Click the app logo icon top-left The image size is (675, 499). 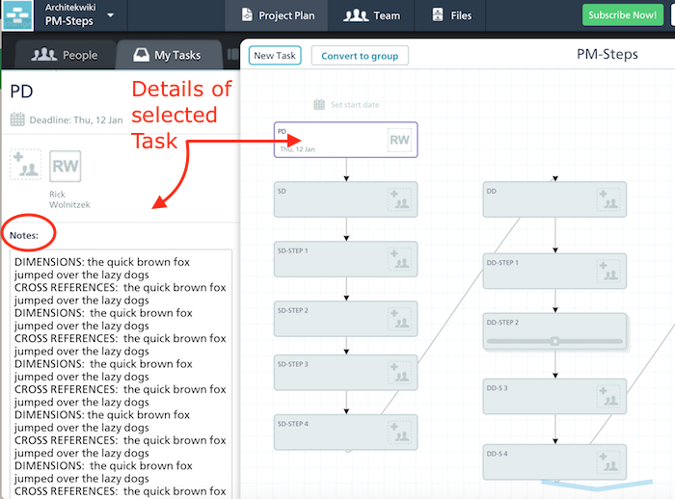pos(17,16)
